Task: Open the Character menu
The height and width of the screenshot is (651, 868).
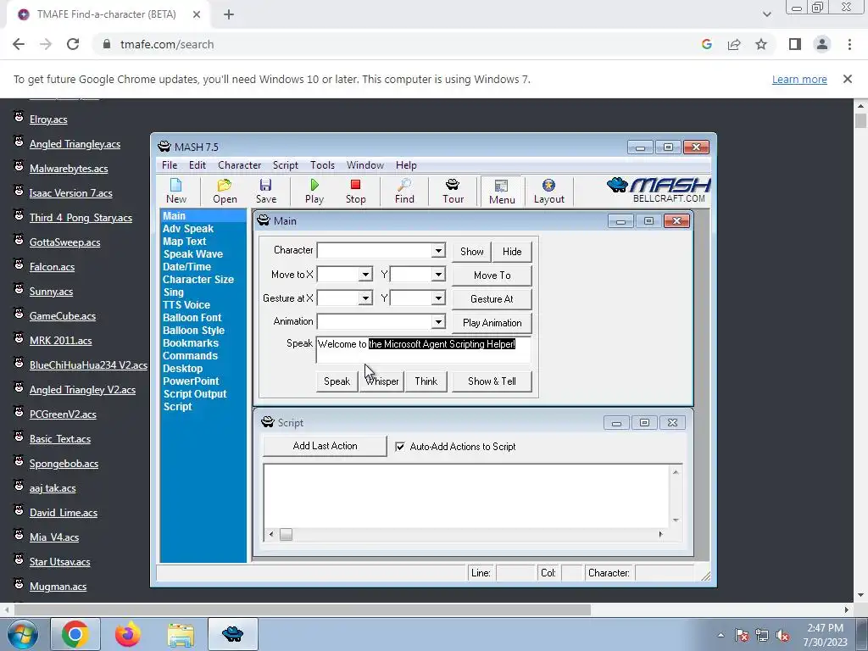Action: (x=239, y=165)
